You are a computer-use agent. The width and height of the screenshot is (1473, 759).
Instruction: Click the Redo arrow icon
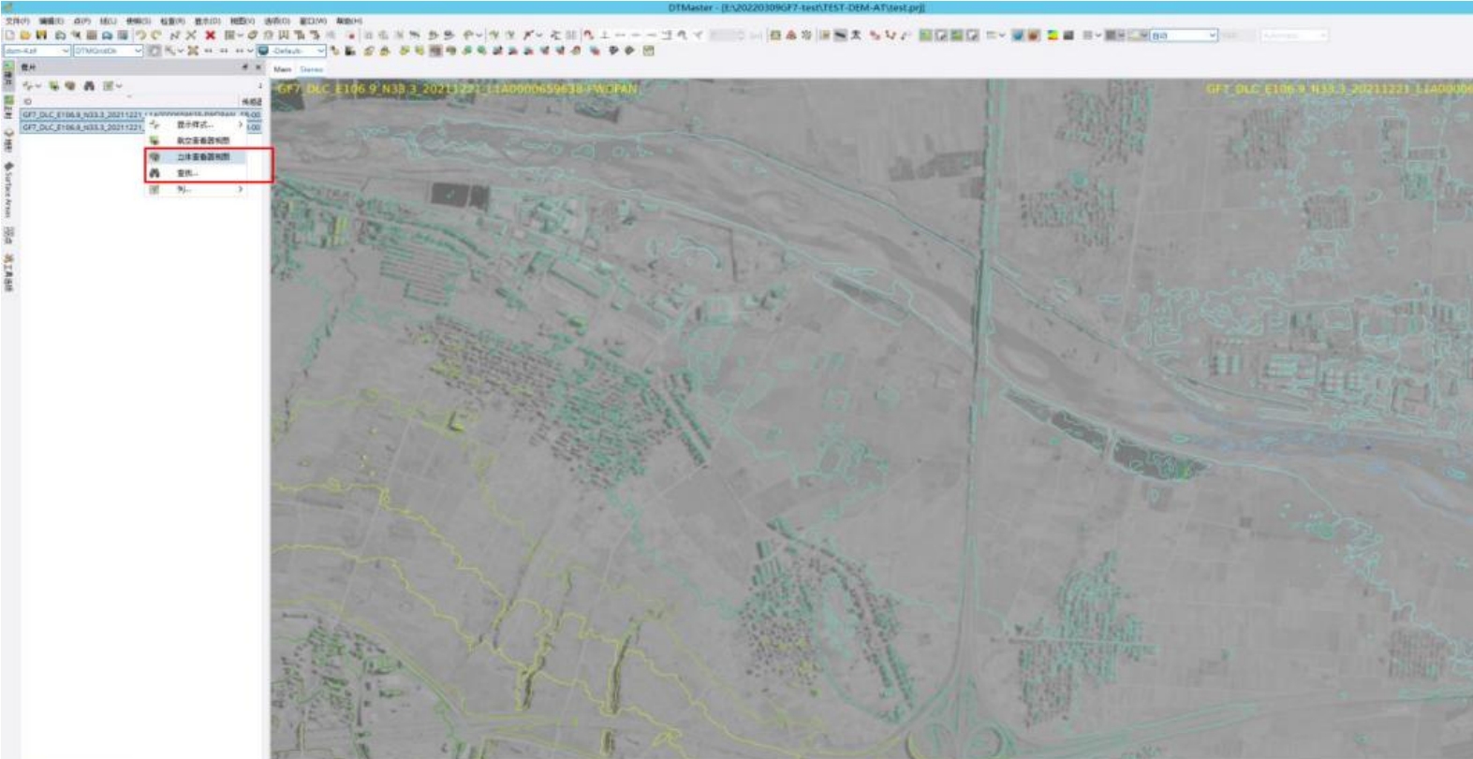point(155,36)
